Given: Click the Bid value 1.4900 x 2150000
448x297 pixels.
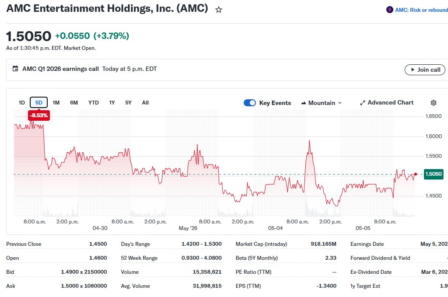Looking at the screenshot, I should pyautogui.click(x=84, y=272).
